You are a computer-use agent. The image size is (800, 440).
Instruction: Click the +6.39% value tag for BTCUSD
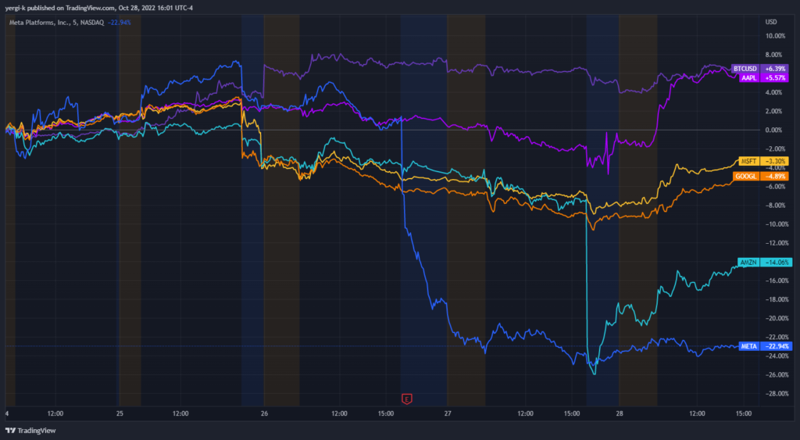[775, 69]
